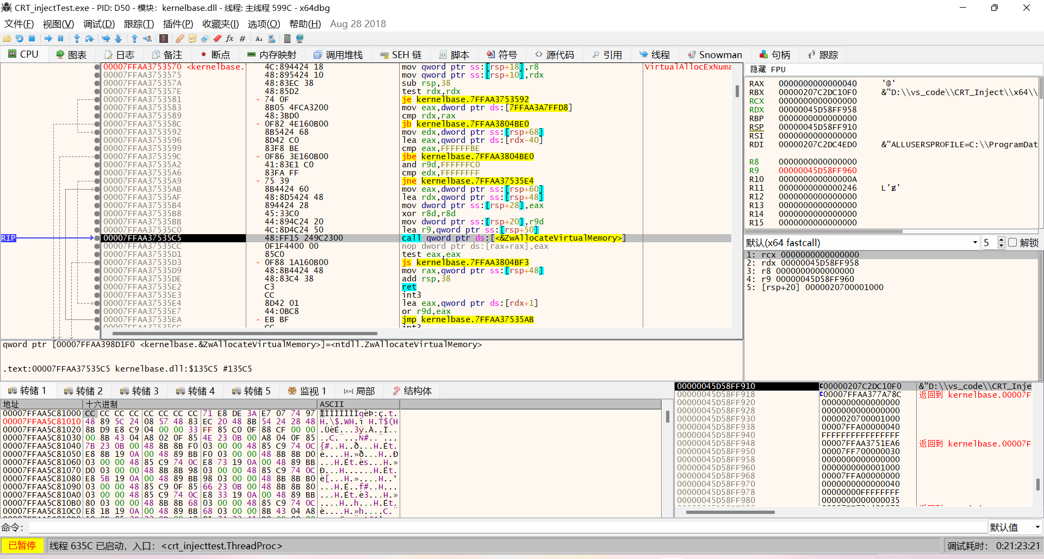1044x559 pixels.
Task: Run the program with the arrow icon
Action: click(48, 39)
